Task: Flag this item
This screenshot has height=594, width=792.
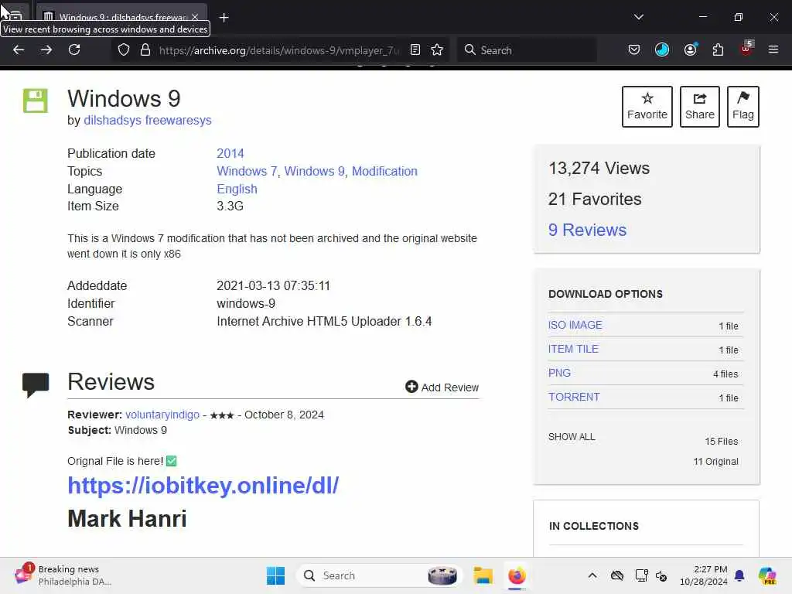Action: click(743, 107)
